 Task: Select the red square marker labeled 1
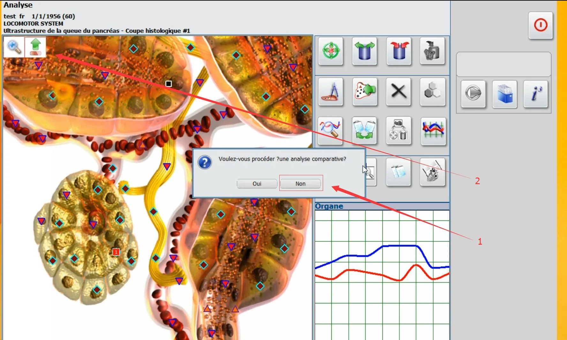pos(116,252)
